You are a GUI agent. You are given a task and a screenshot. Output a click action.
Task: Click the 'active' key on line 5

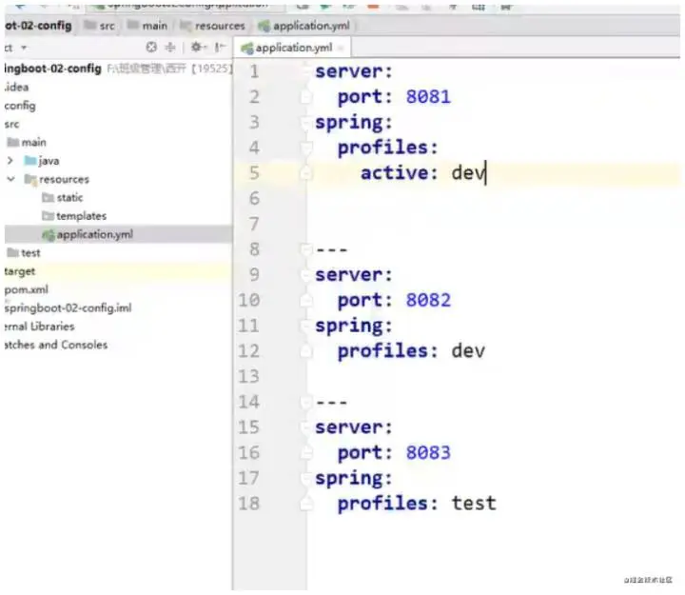[x=395, y=173]
